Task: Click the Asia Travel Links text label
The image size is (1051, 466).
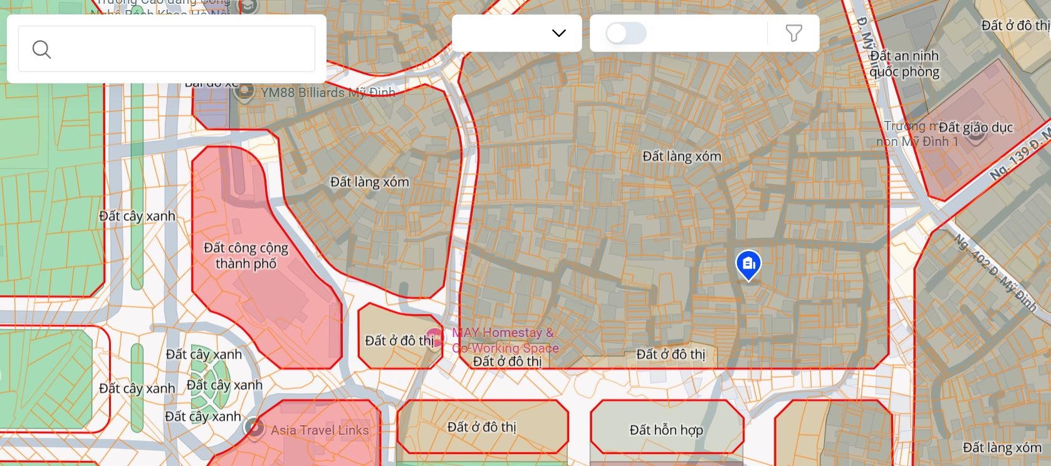Action: pos(320,430)
